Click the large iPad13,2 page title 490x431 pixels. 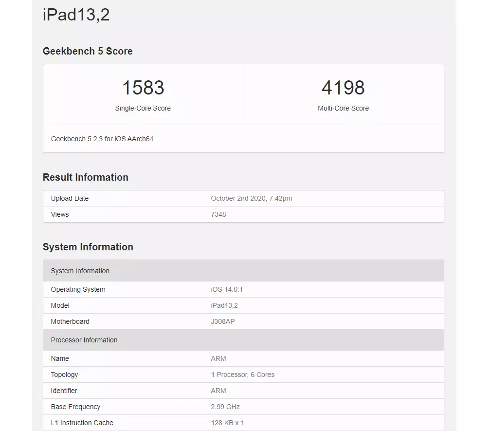(76, 15)
